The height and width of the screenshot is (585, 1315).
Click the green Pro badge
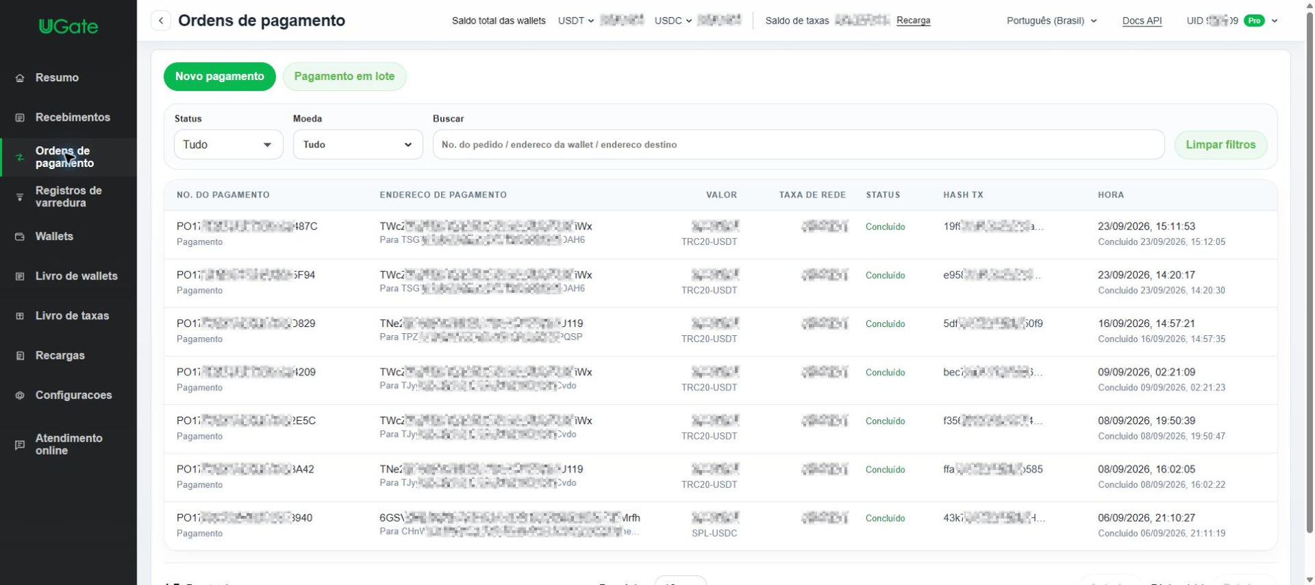click(x=1254, y=21)
